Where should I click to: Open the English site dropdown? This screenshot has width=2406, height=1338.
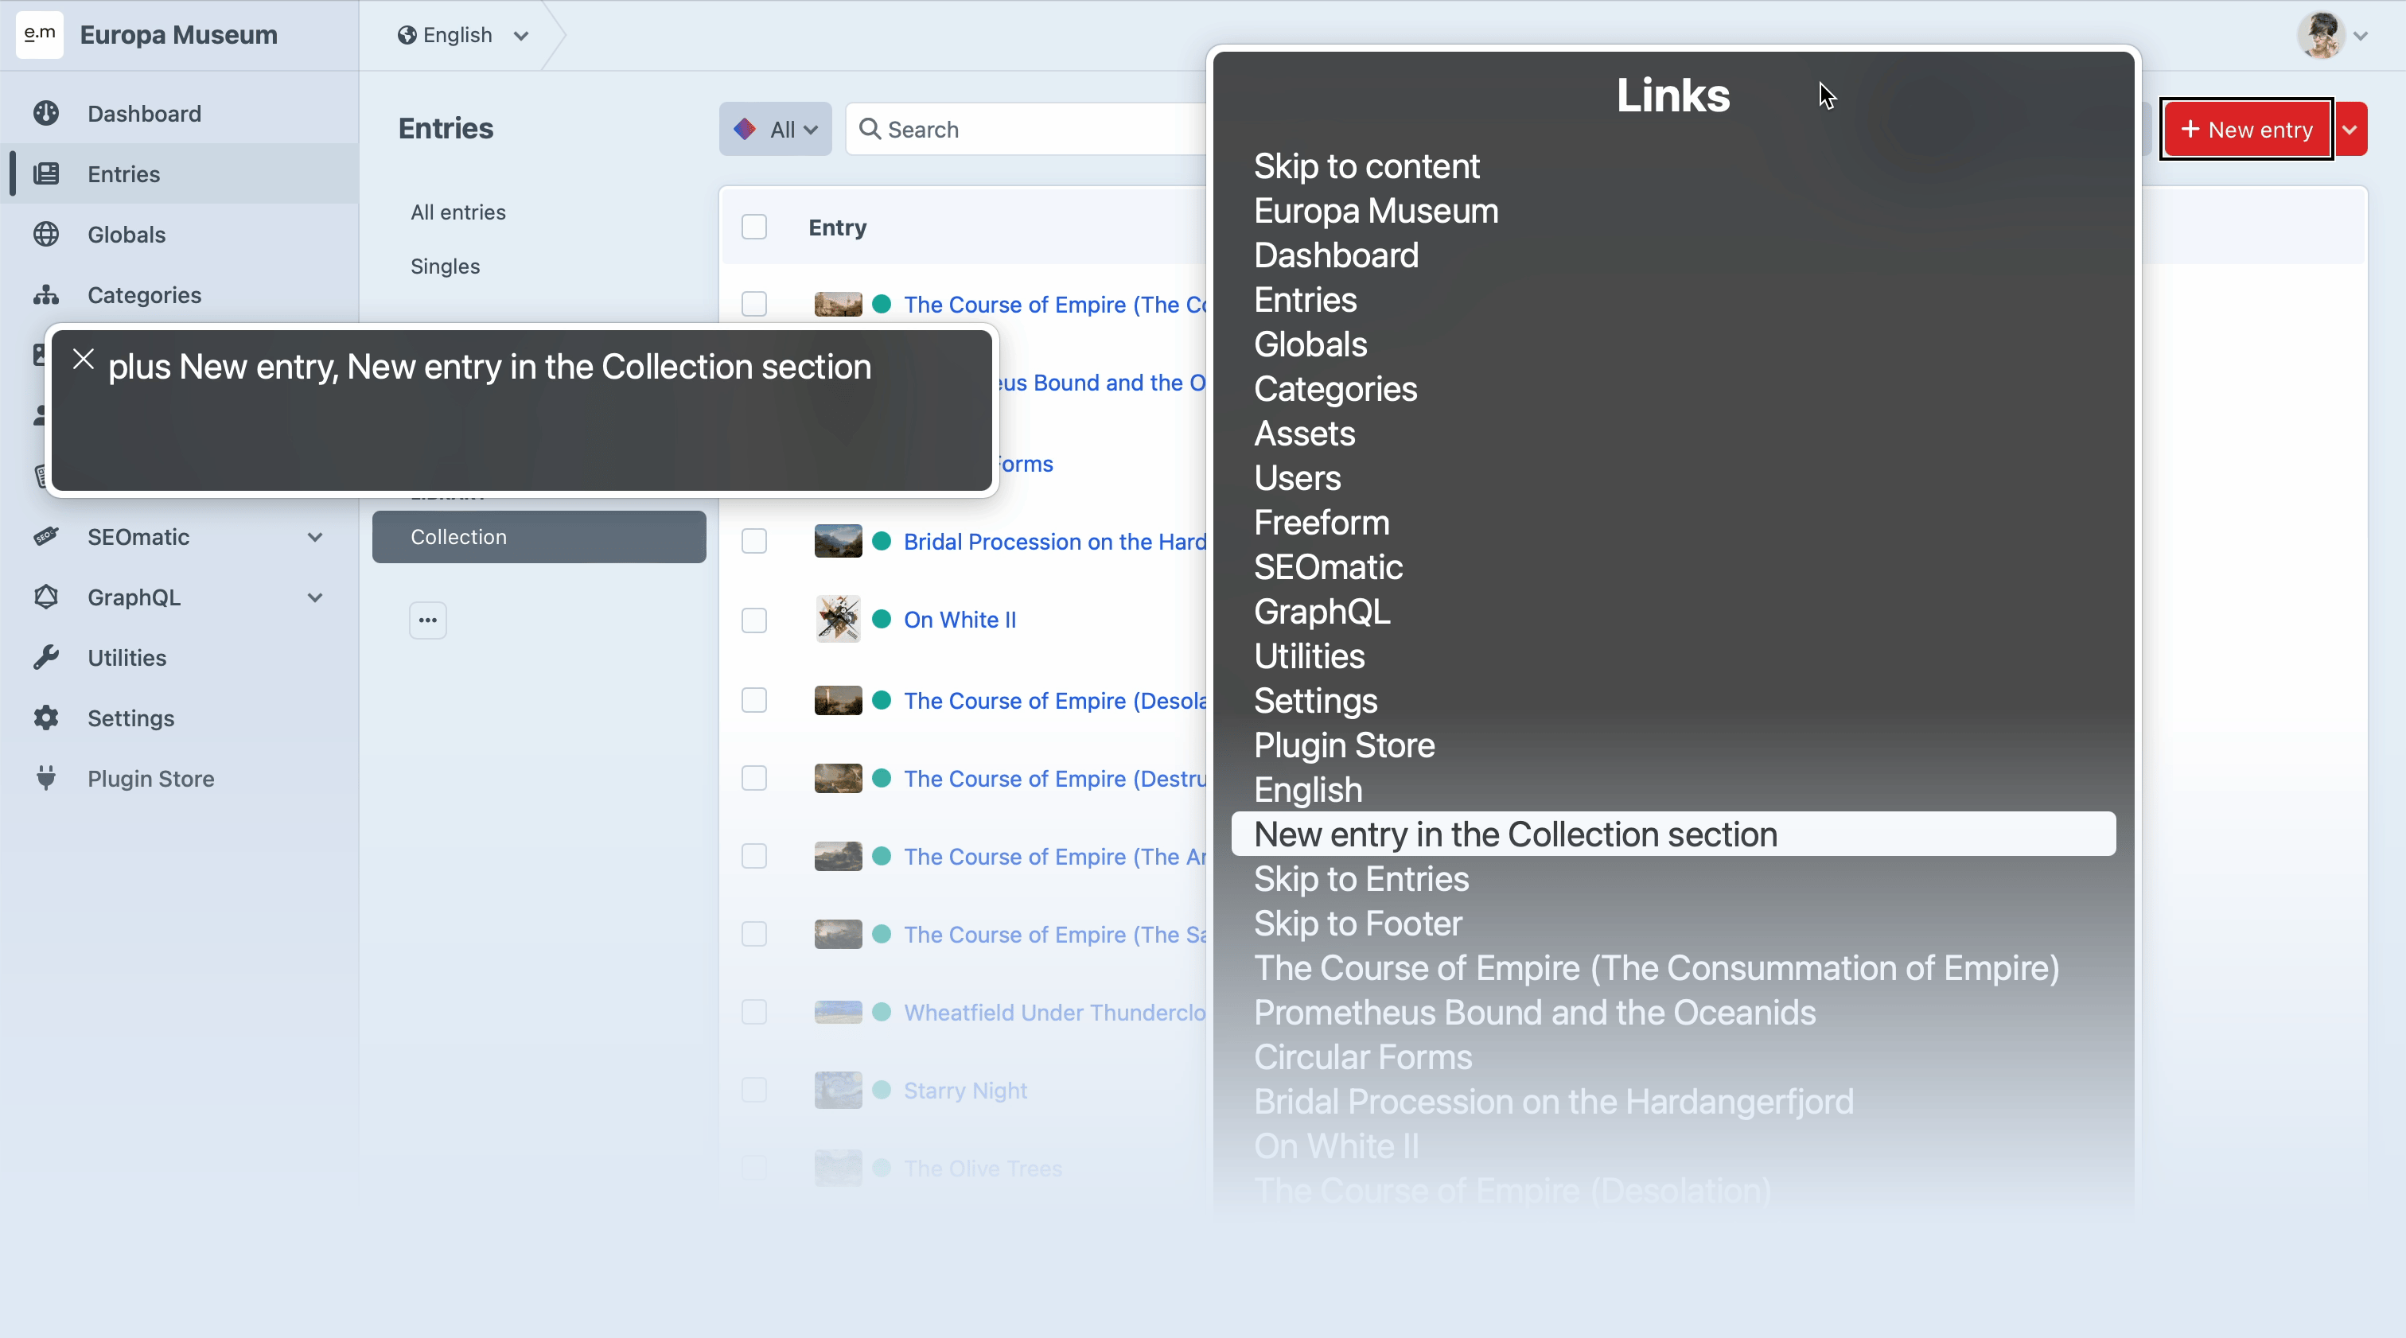pos(463,36)
